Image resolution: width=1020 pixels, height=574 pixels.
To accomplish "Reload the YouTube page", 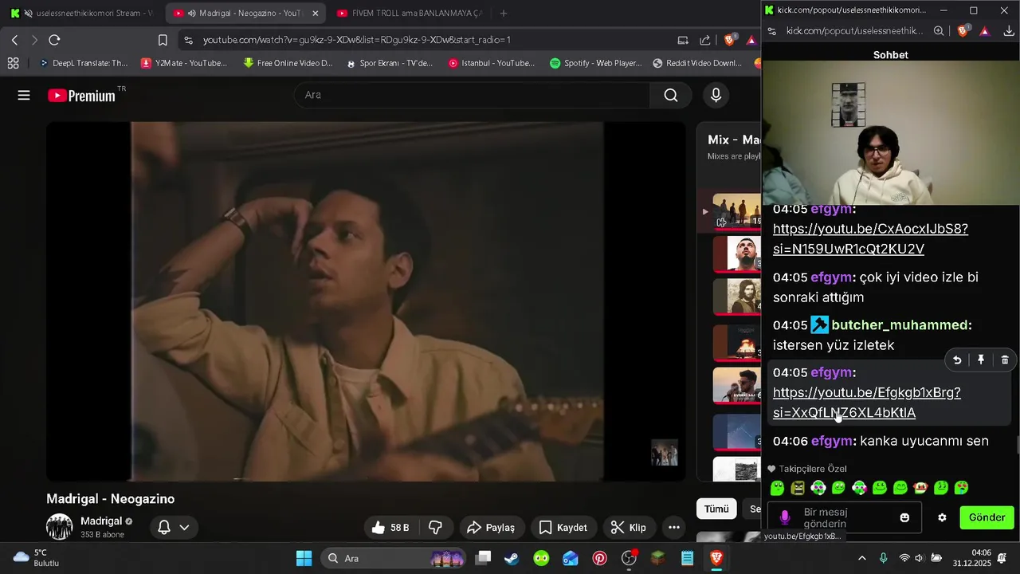I will (54, 40).
